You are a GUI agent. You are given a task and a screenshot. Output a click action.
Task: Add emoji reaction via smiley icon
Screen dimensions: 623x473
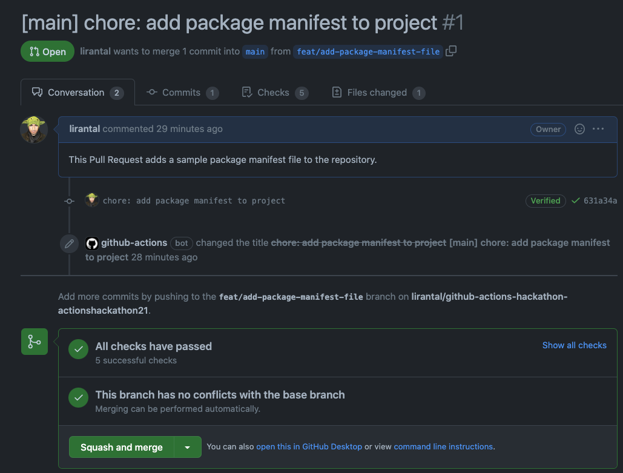click(579, 129)
